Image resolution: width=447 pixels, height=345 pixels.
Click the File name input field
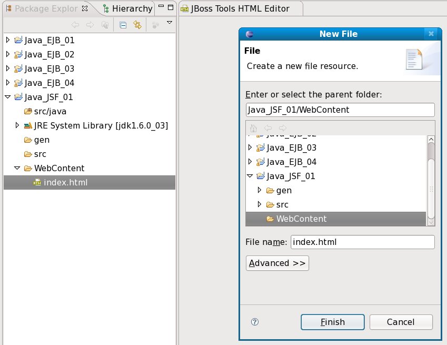pos(362,242)
